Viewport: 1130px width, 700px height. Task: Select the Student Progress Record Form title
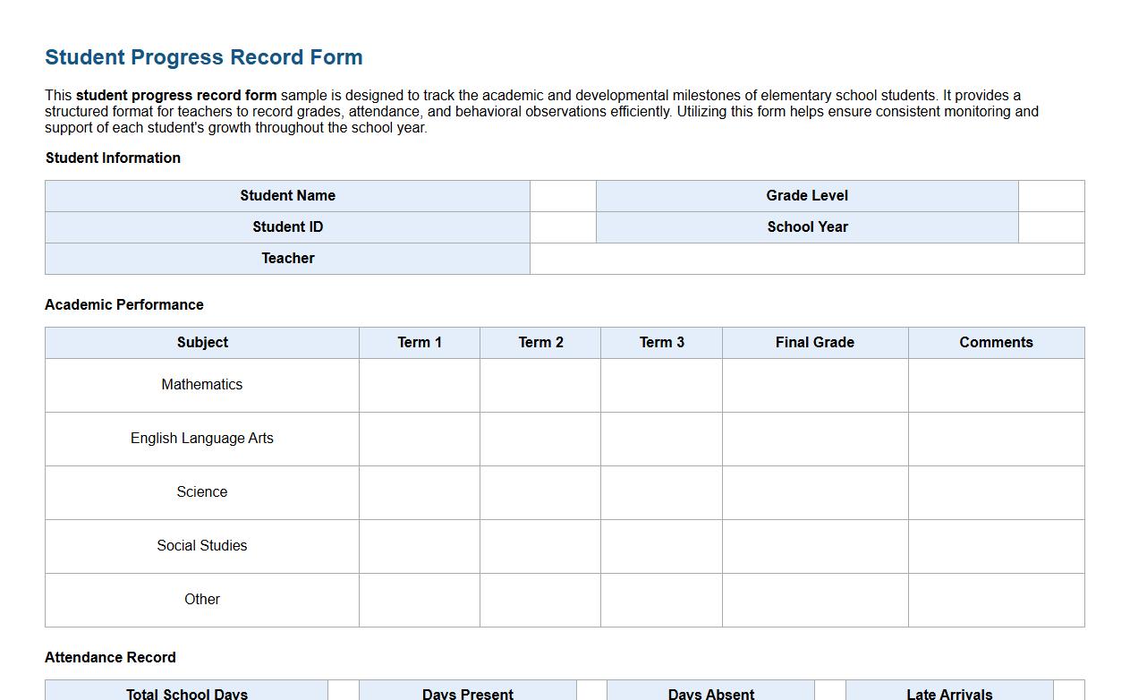[x=202, y=56]
